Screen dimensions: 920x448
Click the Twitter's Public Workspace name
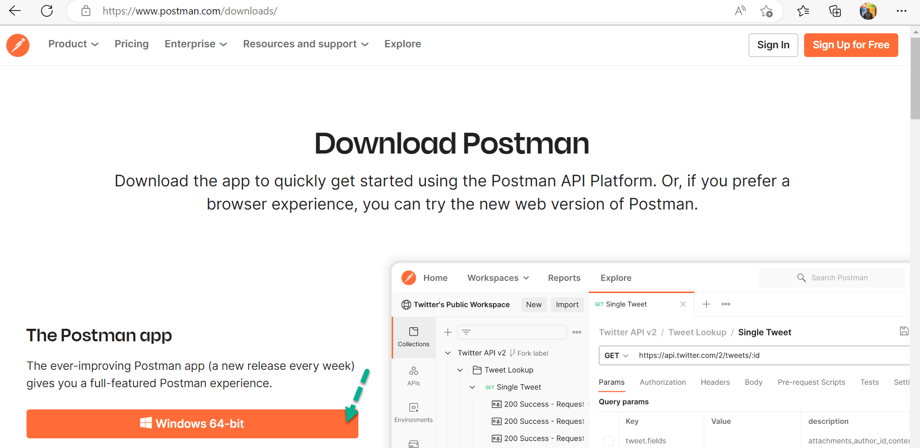coord(462,305)
